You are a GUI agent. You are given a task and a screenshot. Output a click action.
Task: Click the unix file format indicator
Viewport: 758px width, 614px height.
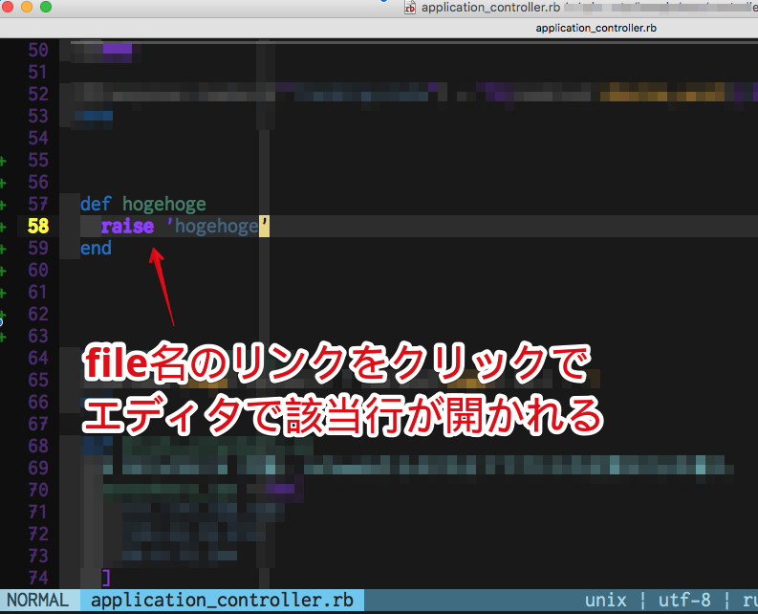605,601
